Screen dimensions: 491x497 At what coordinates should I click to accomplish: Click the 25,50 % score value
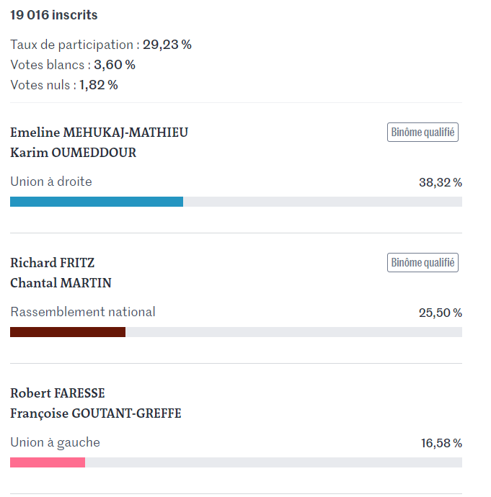441,313
